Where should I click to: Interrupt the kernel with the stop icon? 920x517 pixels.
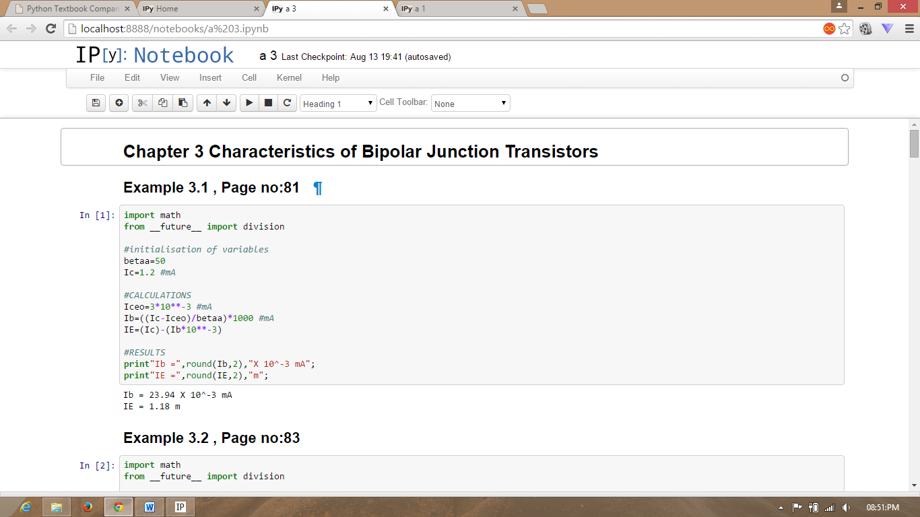click(268, 103)
